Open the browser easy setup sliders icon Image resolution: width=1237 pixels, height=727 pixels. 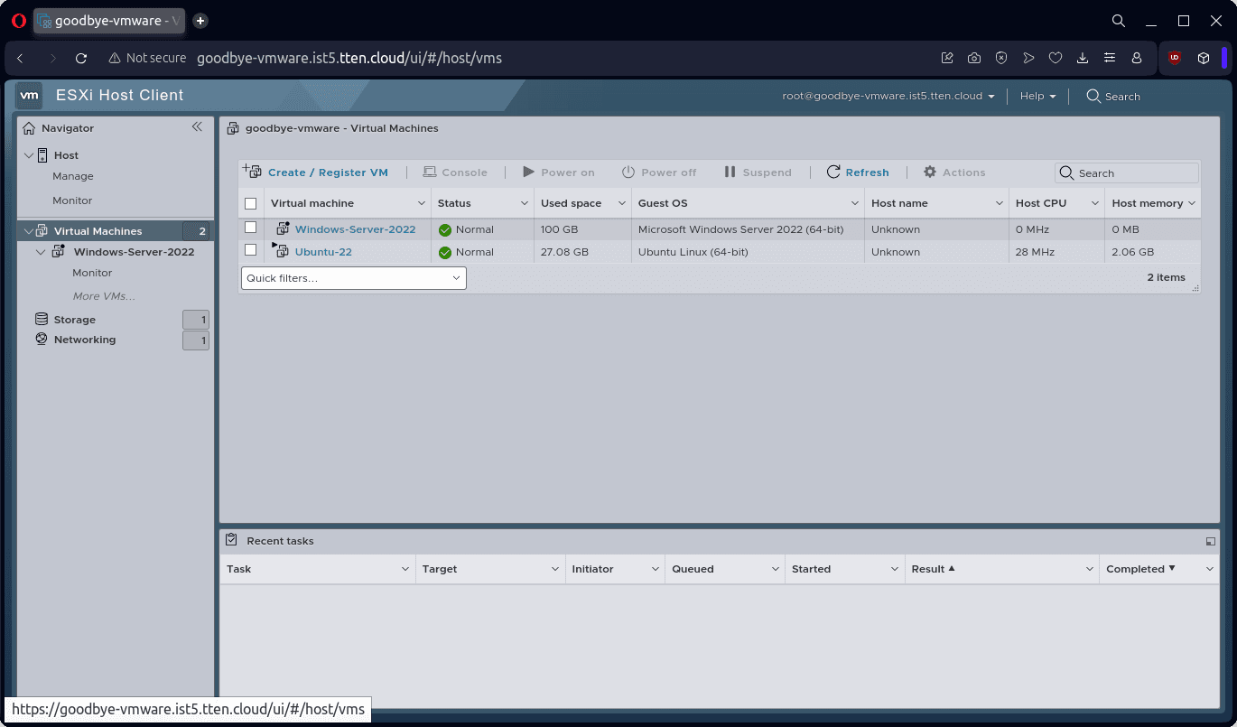tap(1110, 58)
